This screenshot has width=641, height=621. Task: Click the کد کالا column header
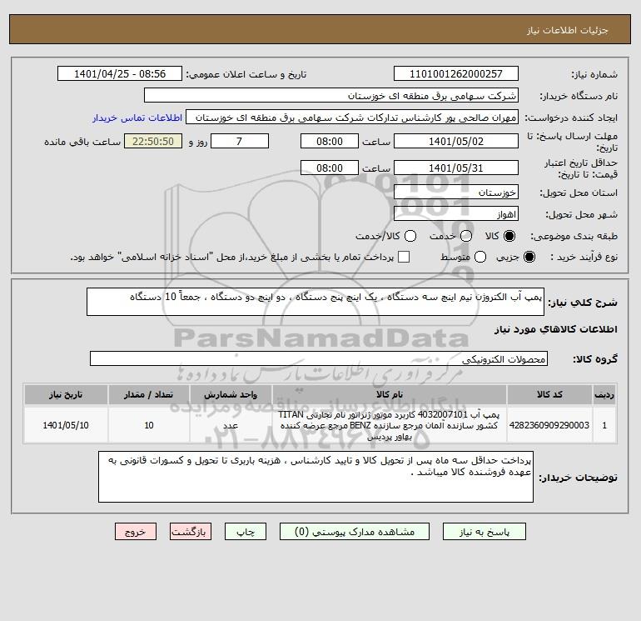tap(549, 394)
